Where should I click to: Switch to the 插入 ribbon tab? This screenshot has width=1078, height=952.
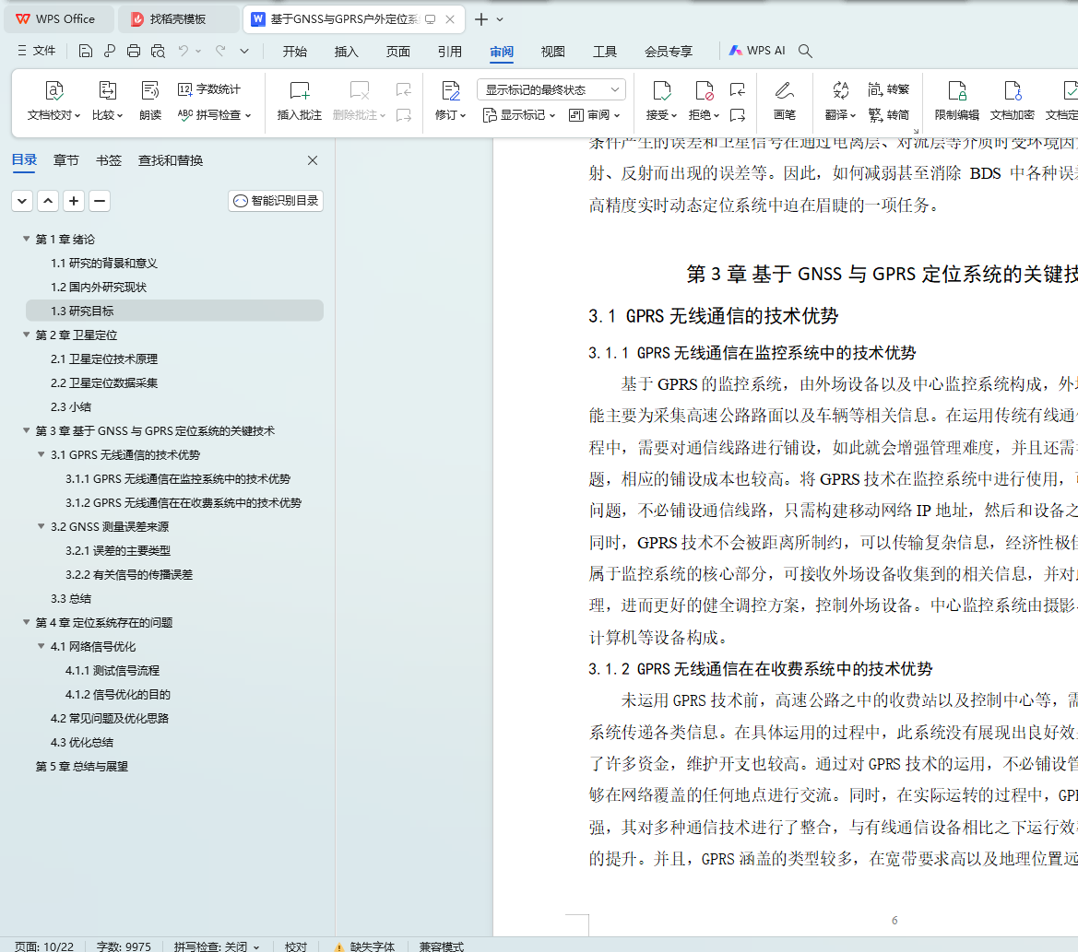tap(346, 52)
